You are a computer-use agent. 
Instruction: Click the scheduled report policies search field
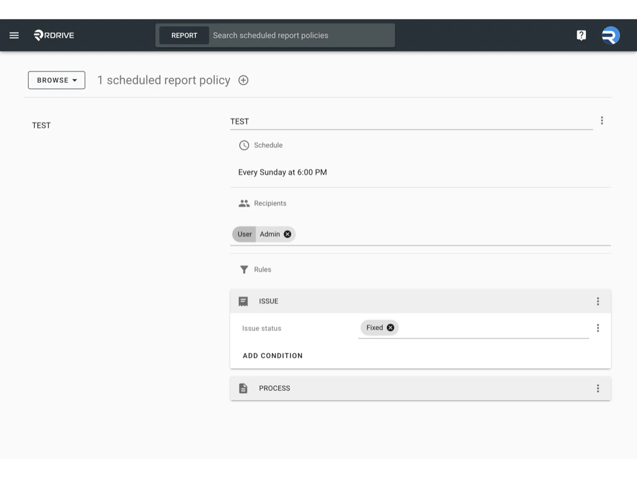pos(299,35)
